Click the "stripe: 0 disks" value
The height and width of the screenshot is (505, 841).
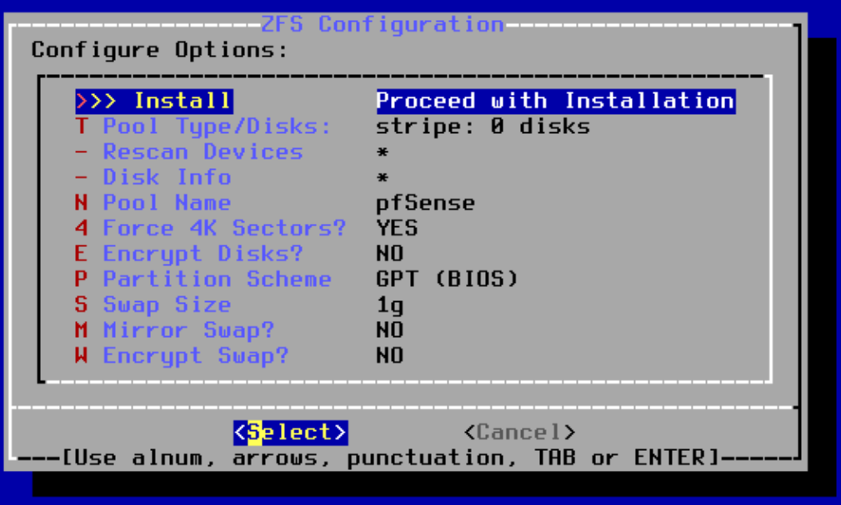click(483, 127)
